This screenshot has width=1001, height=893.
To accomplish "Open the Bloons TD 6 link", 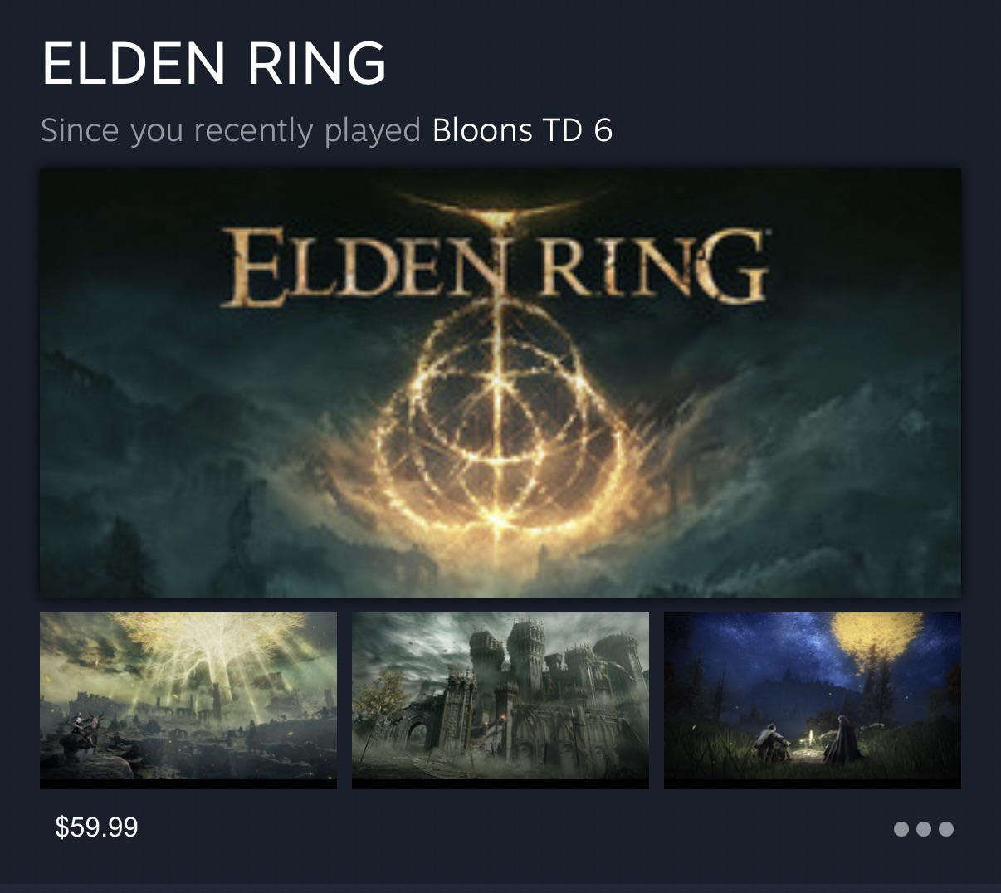I will (522, 130).
